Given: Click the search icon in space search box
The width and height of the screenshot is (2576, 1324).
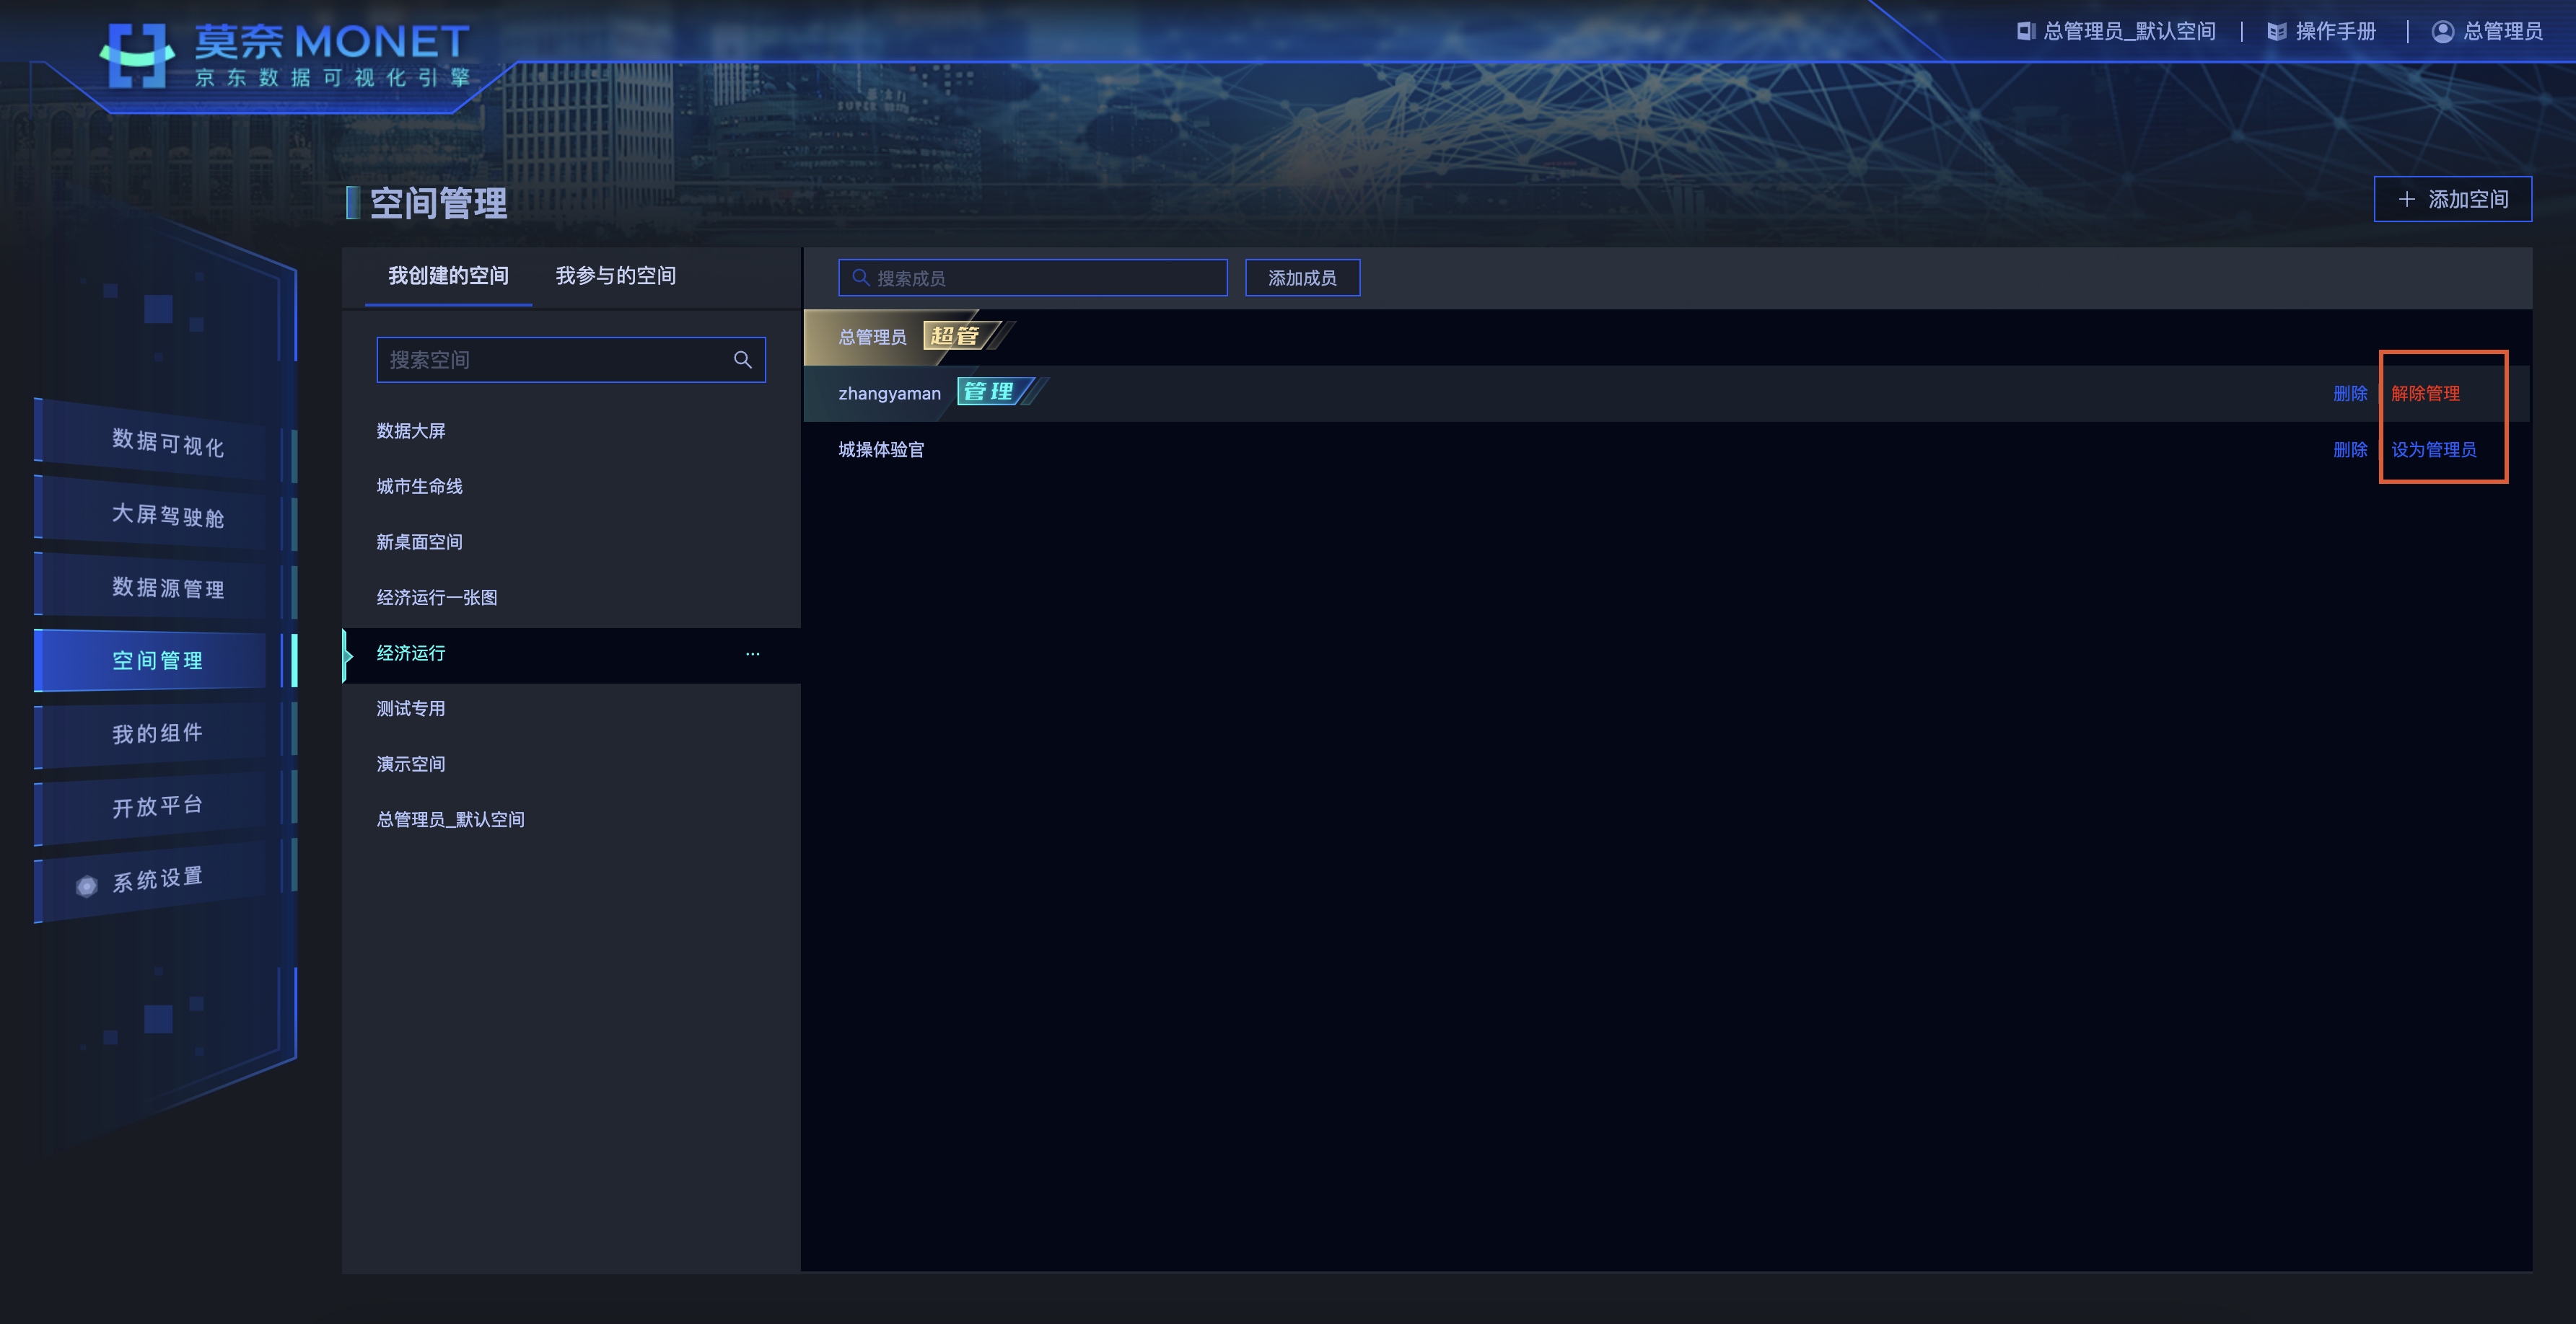Looking at the screenshot, I should point(743,360).
